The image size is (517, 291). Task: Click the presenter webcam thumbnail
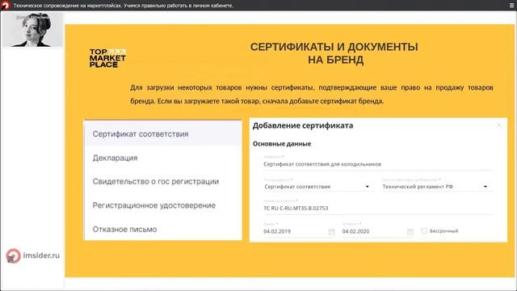click(x=32, y=30)
